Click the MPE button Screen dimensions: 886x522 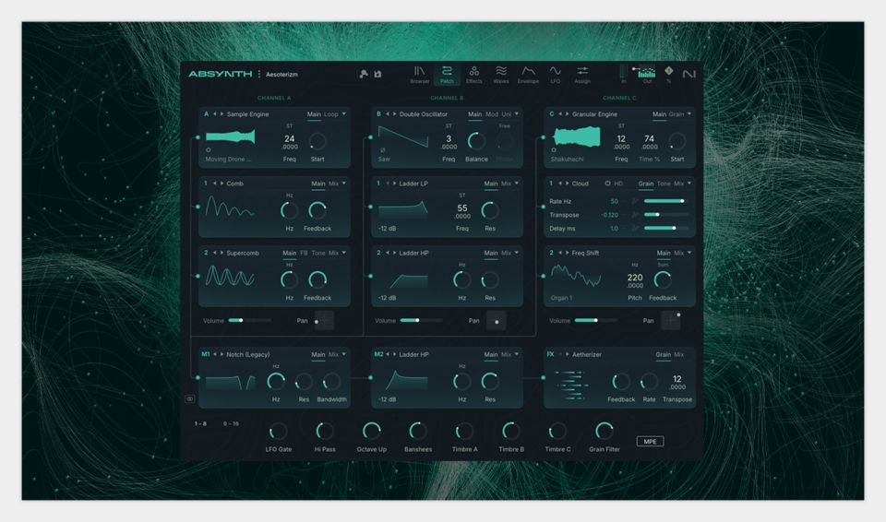coord(650,441)
